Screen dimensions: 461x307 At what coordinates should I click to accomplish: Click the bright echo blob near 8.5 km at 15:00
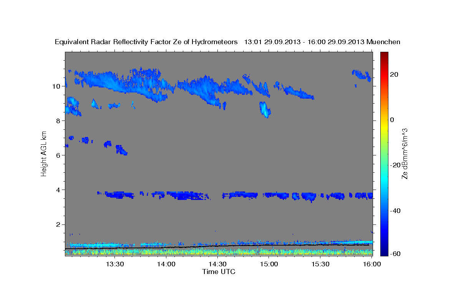tap(265, 110)
